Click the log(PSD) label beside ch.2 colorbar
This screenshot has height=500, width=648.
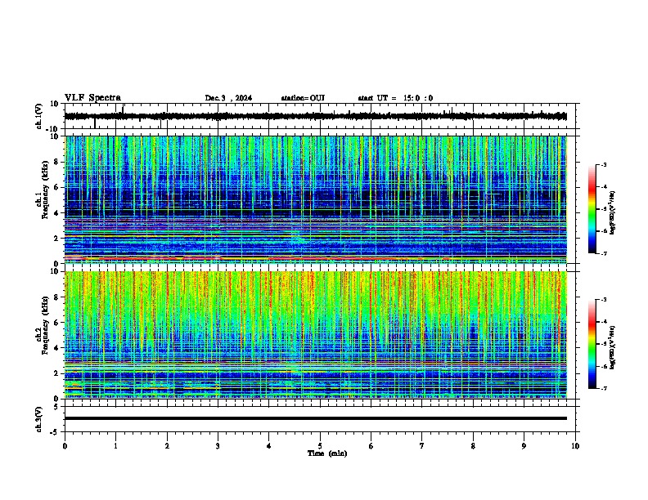tap(613, 347)
